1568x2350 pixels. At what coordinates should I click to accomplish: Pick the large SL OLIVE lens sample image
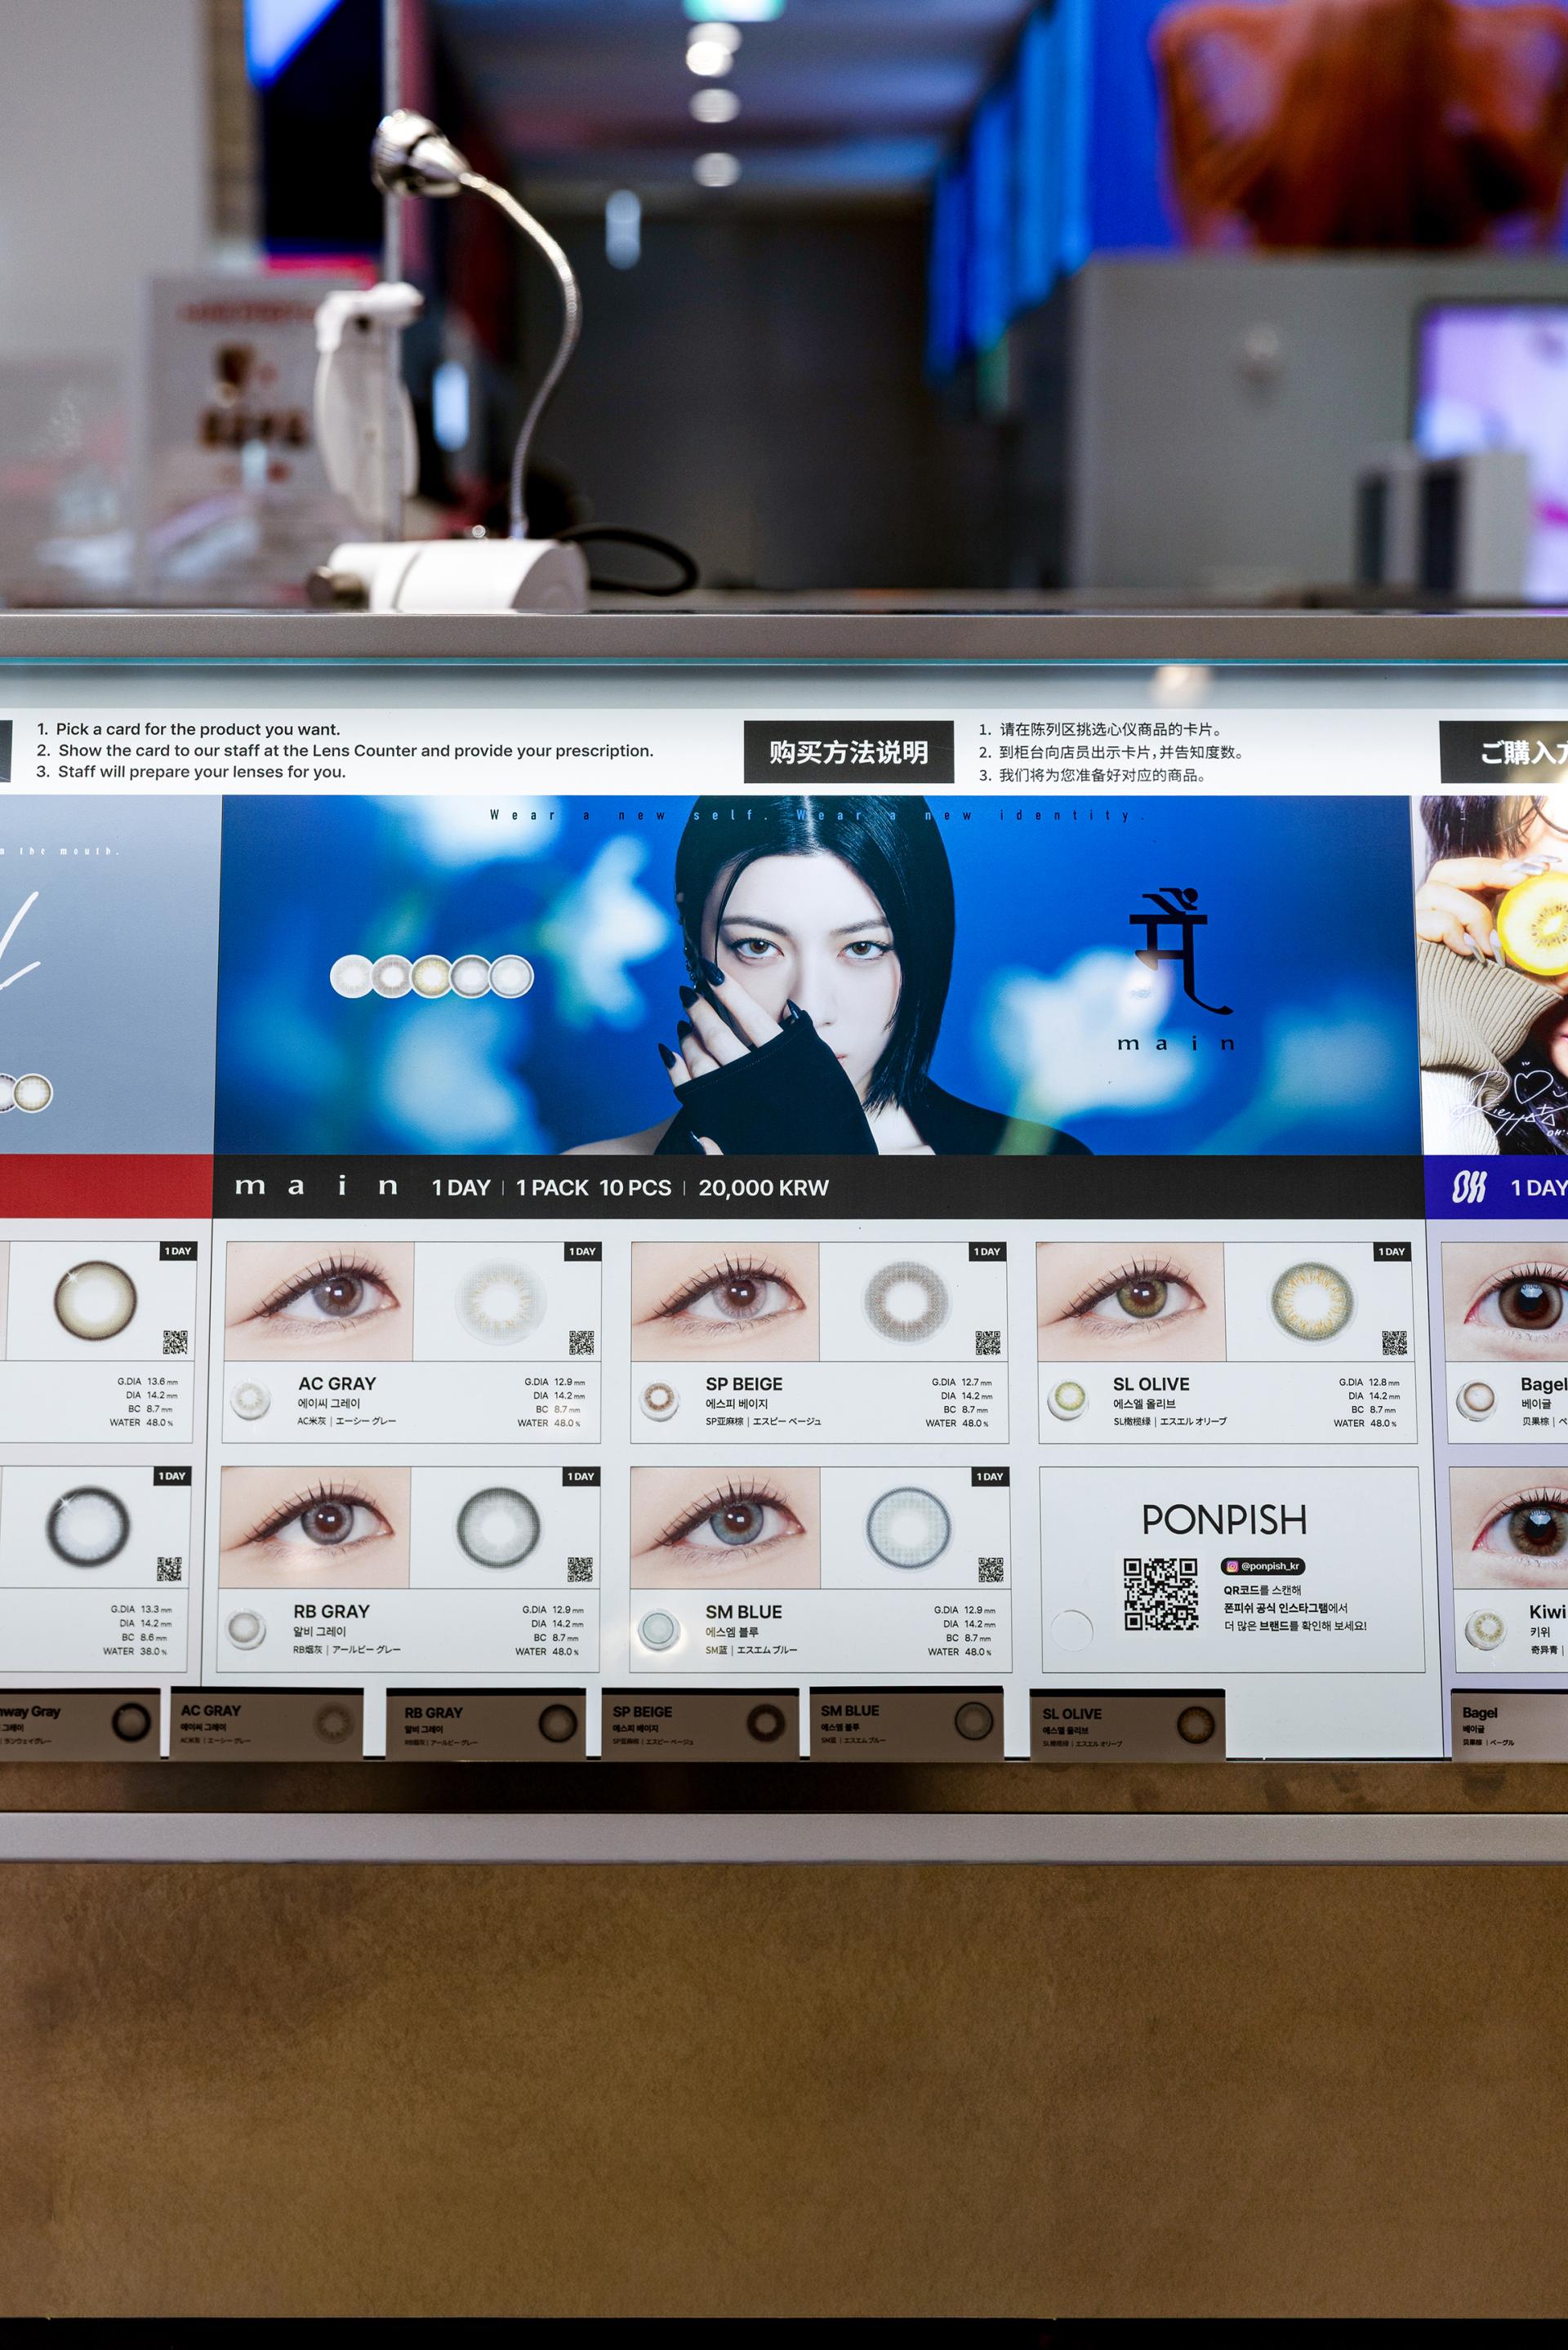(1312, 1302)
